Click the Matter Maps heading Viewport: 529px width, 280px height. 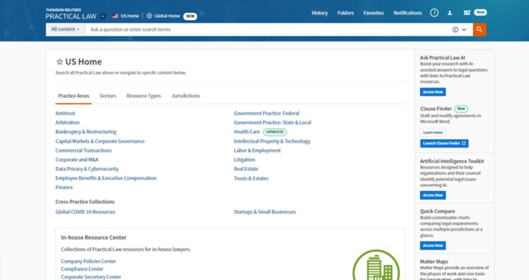[434, 261]
